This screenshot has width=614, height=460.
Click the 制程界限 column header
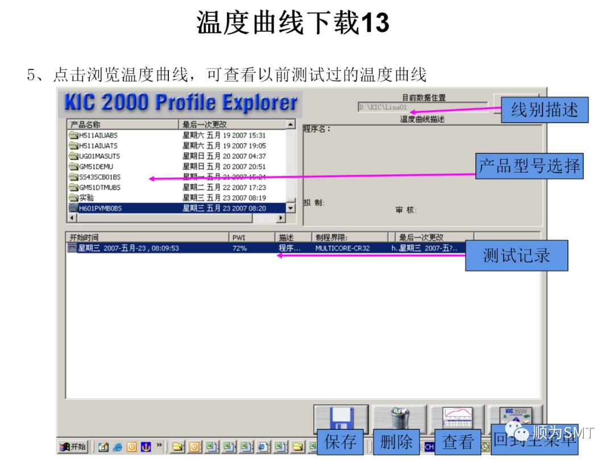click(350, 237)
